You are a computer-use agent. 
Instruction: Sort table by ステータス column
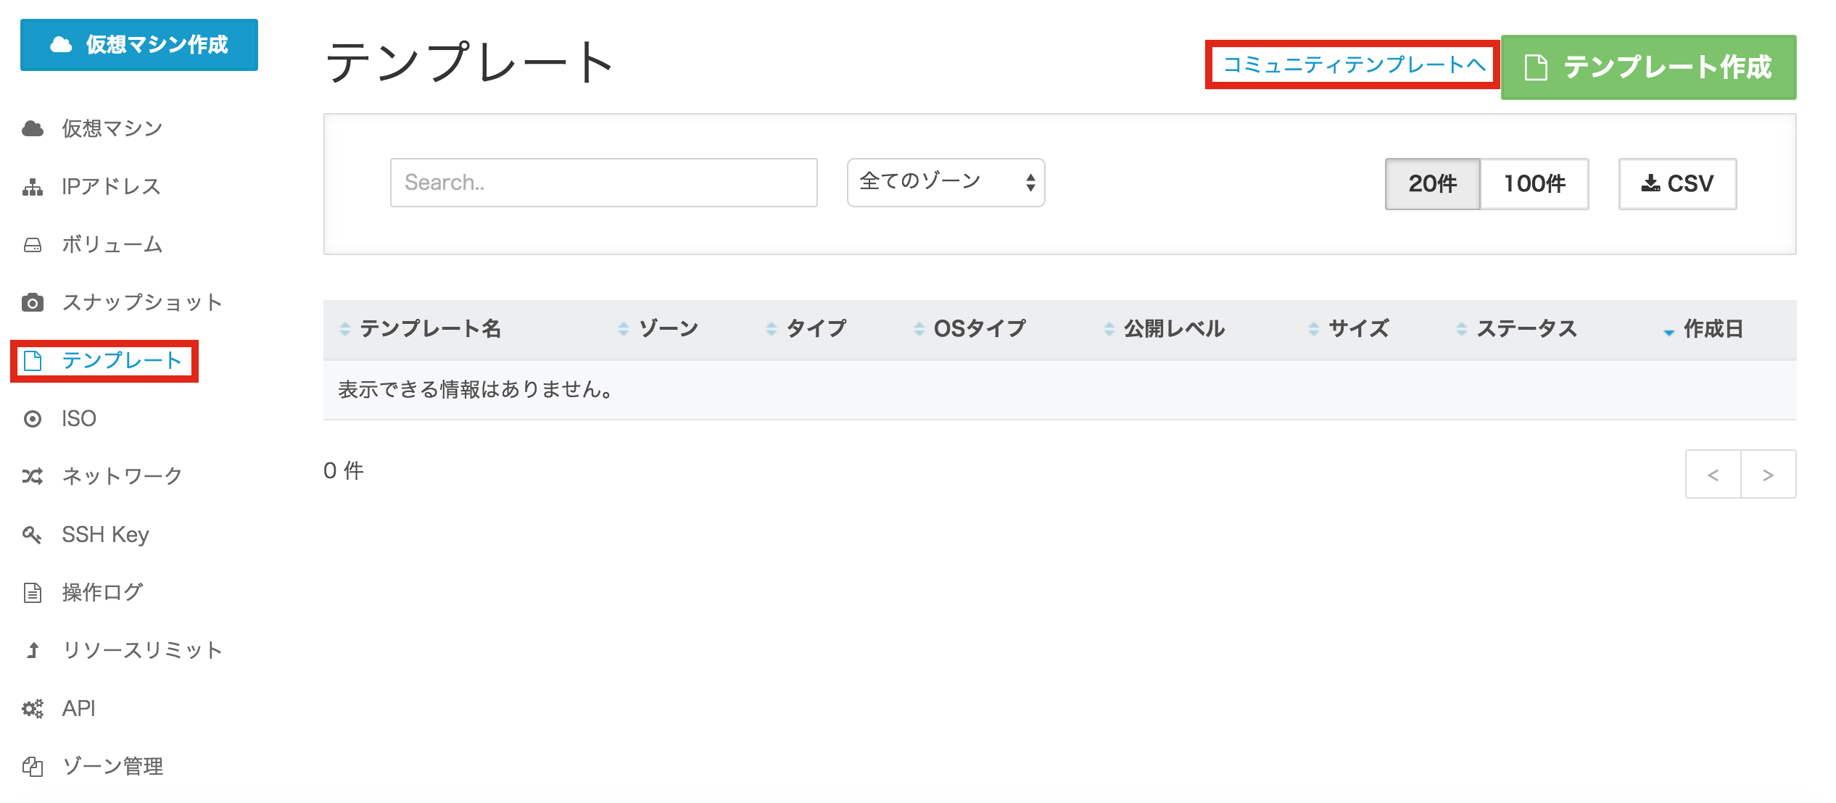tap(1526, 329)
